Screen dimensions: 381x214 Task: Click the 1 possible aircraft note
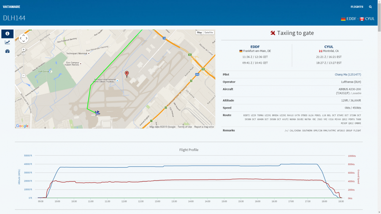[x=356, y=93]
